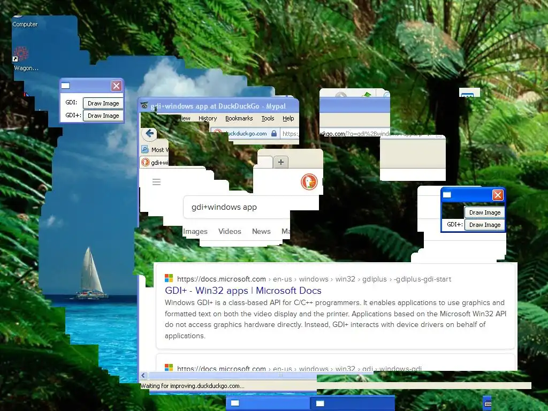Click first result's docs.microsoft.com URL
Screen dimensions: 548x411
(221, 279)
